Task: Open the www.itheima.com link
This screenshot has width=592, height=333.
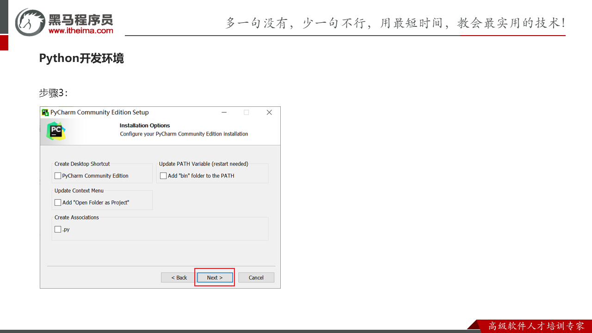Action: tap(81, 31)
